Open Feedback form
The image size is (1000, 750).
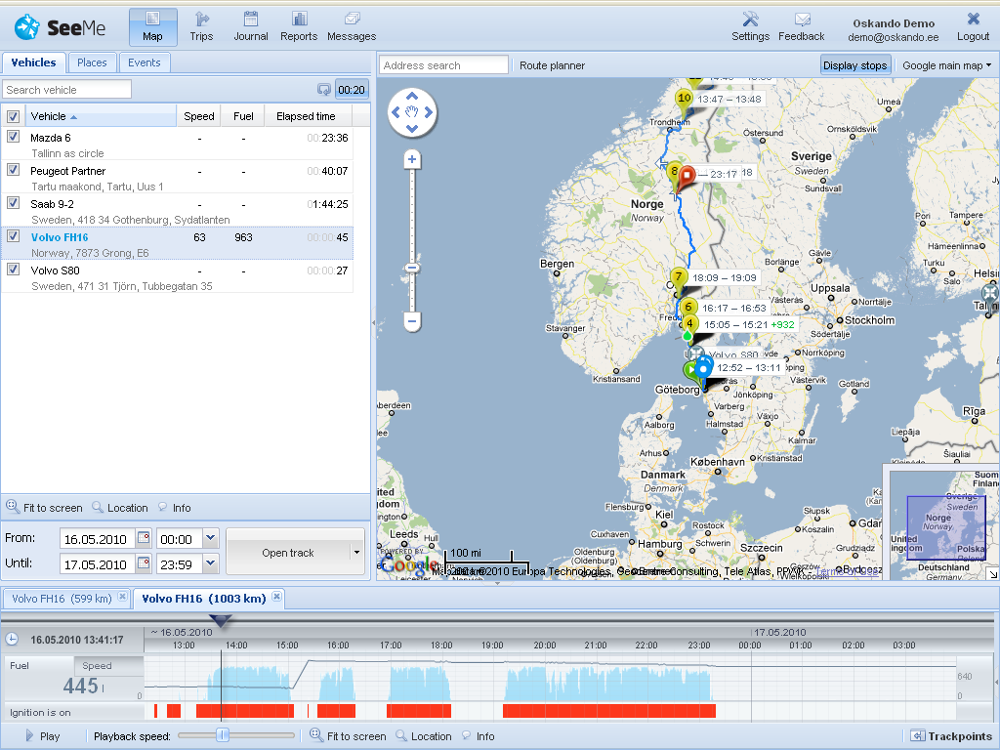[x=801, y=26]
